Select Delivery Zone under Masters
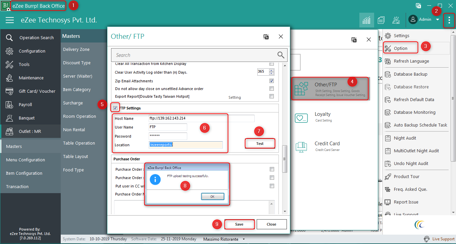This screenshot has width=456, height=244. click(76, 49)
